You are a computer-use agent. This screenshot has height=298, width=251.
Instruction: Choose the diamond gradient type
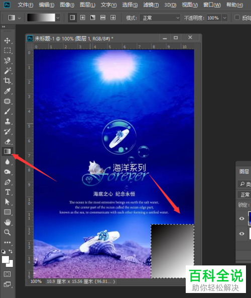(113, 18)
